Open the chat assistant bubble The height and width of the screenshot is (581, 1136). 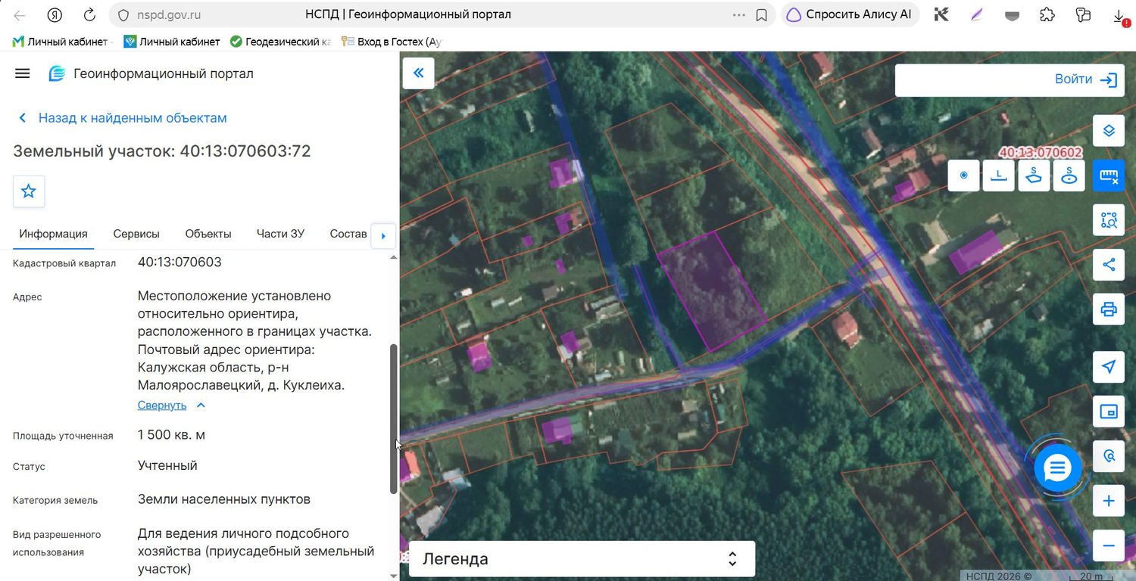pos(1056,469)
